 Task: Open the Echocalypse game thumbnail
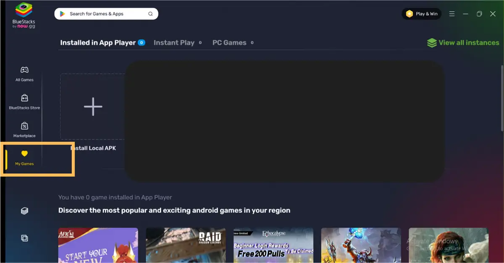tap(273, 245)
